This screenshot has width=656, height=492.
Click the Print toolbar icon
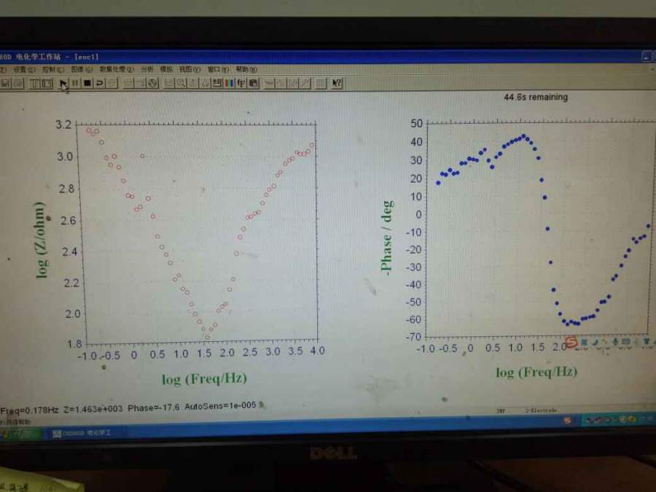(17, 83)
